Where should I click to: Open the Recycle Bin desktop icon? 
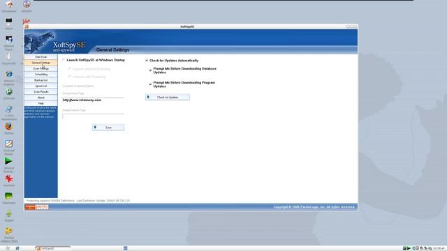pos(9,56)
